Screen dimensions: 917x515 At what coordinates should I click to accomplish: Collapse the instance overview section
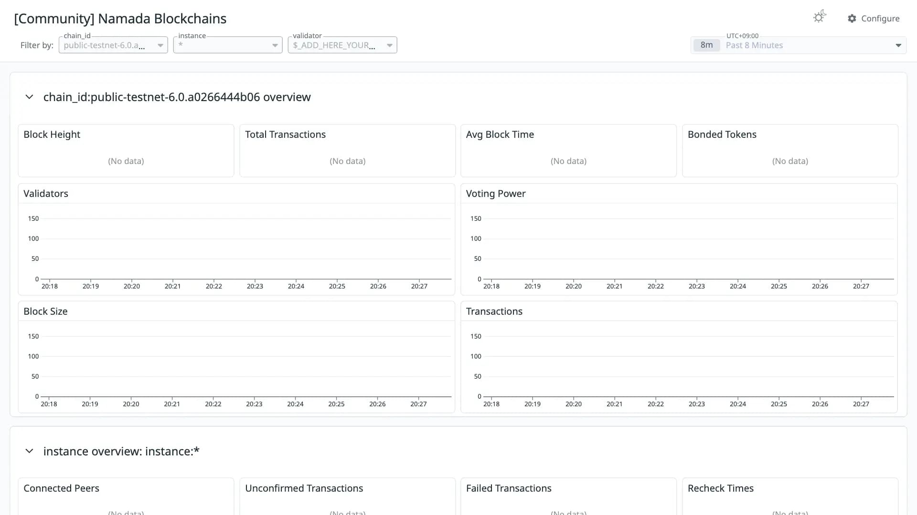[29, 452]
